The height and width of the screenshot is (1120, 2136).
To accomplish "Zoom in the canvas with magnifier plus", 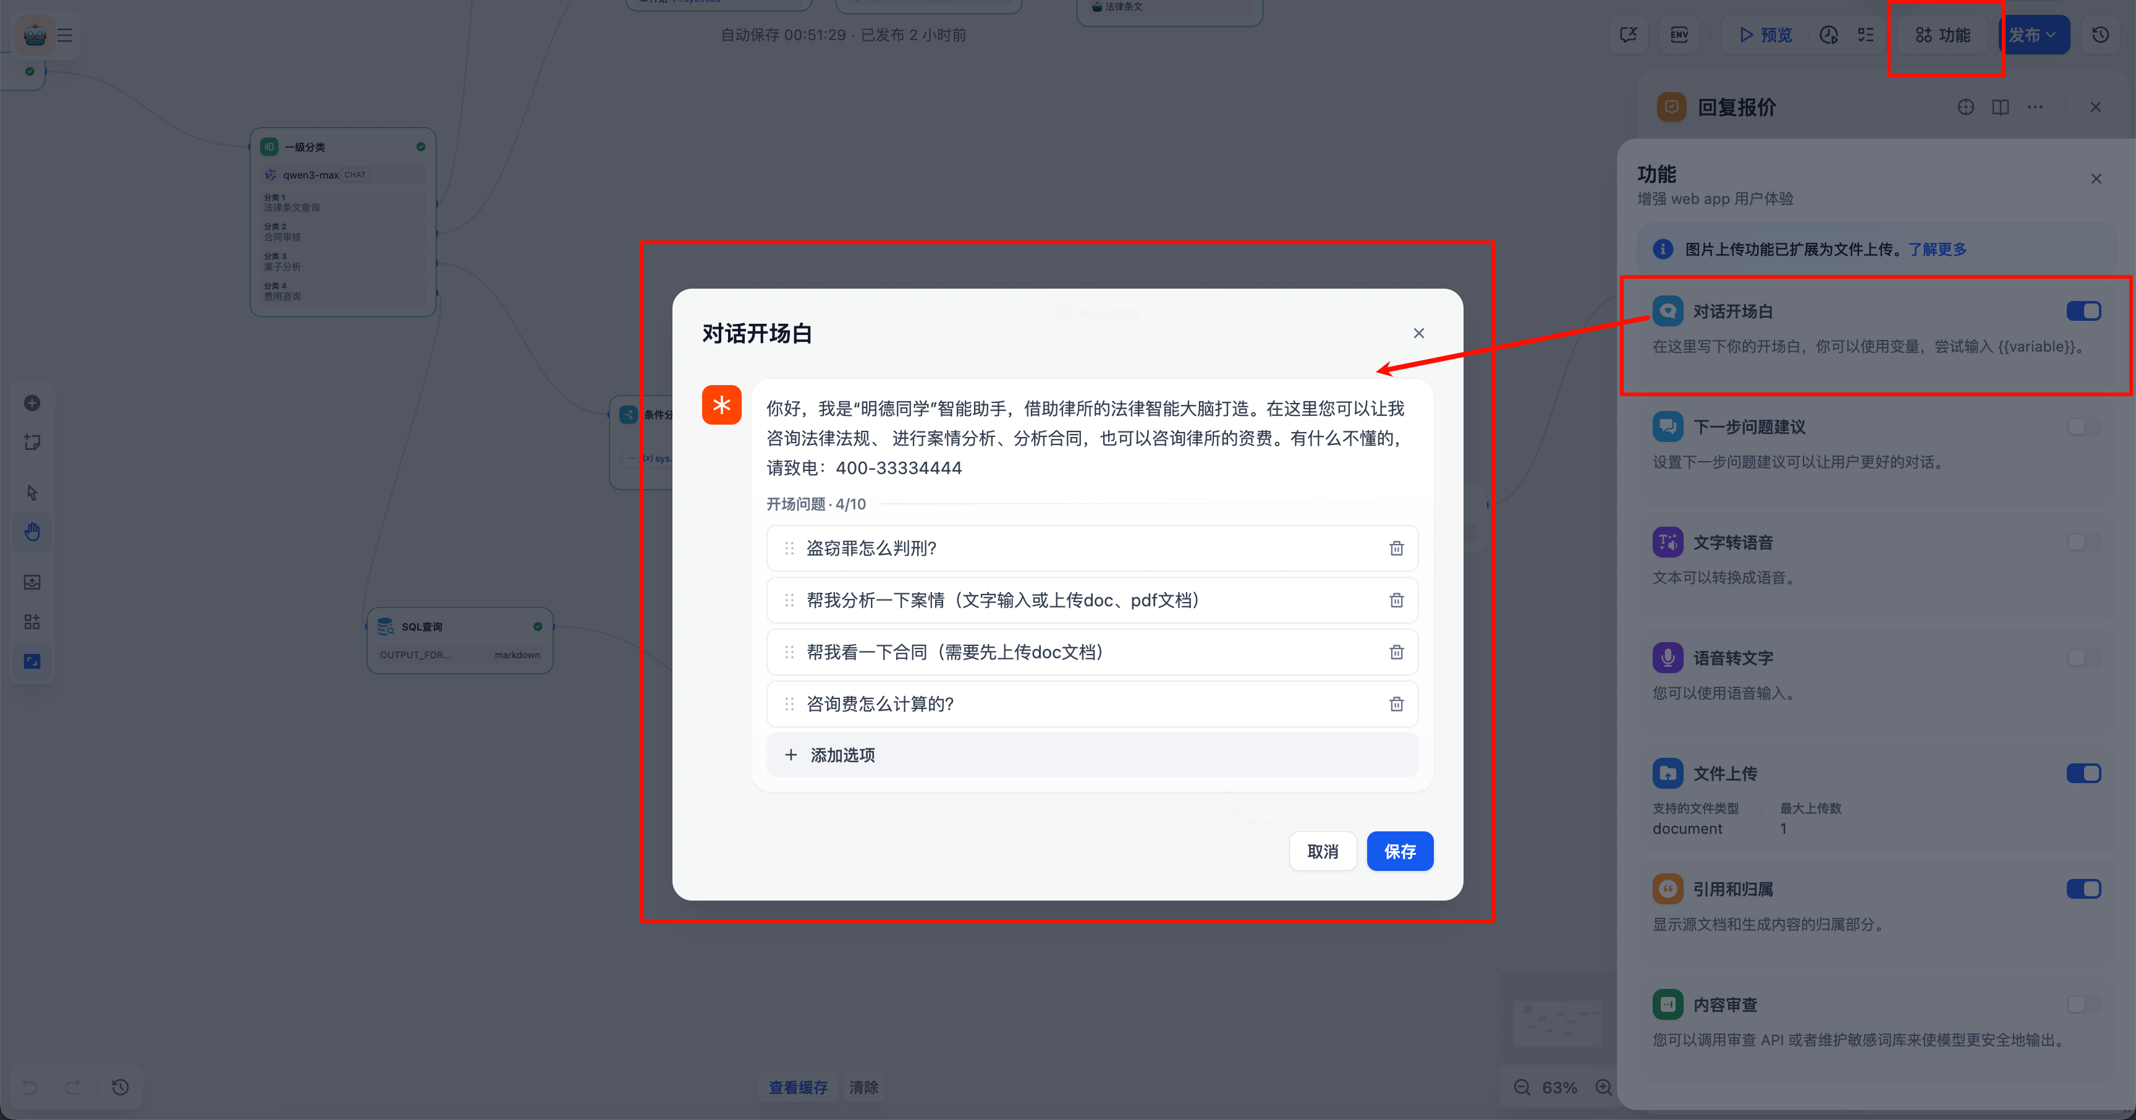I will coord(1604,1087).
